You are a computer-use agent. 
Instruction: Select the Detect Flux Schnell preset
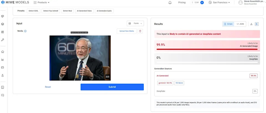(50, 11)
